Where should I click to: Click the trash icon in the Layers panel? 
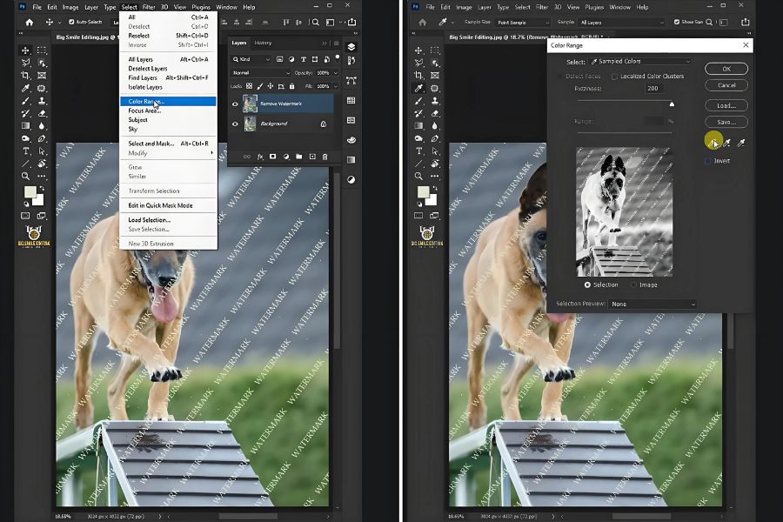[x=325, y=157]
